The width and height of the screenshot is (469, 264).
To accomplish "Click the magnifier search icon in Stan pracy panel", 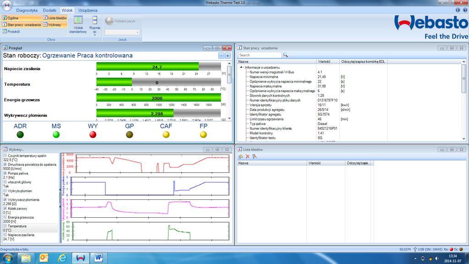I will click(x=286, y=55).
